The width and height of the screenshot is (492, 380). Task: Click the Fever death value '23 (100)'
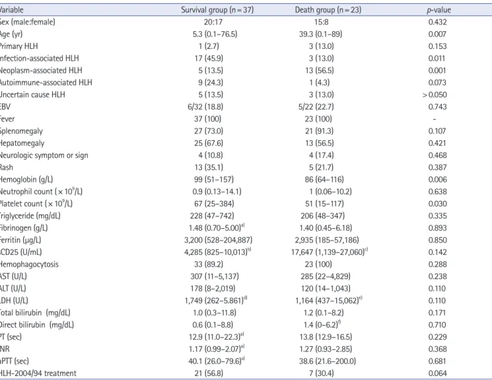[x=319, y=119]
